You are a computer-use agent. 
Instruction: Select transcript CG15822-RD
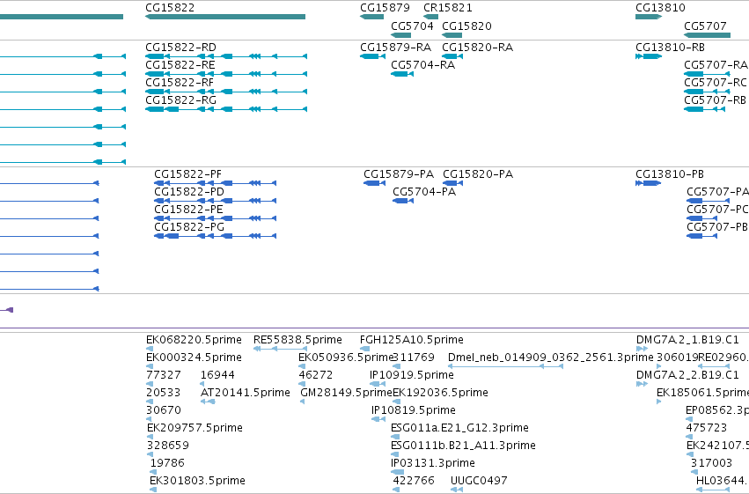point(226,56)
